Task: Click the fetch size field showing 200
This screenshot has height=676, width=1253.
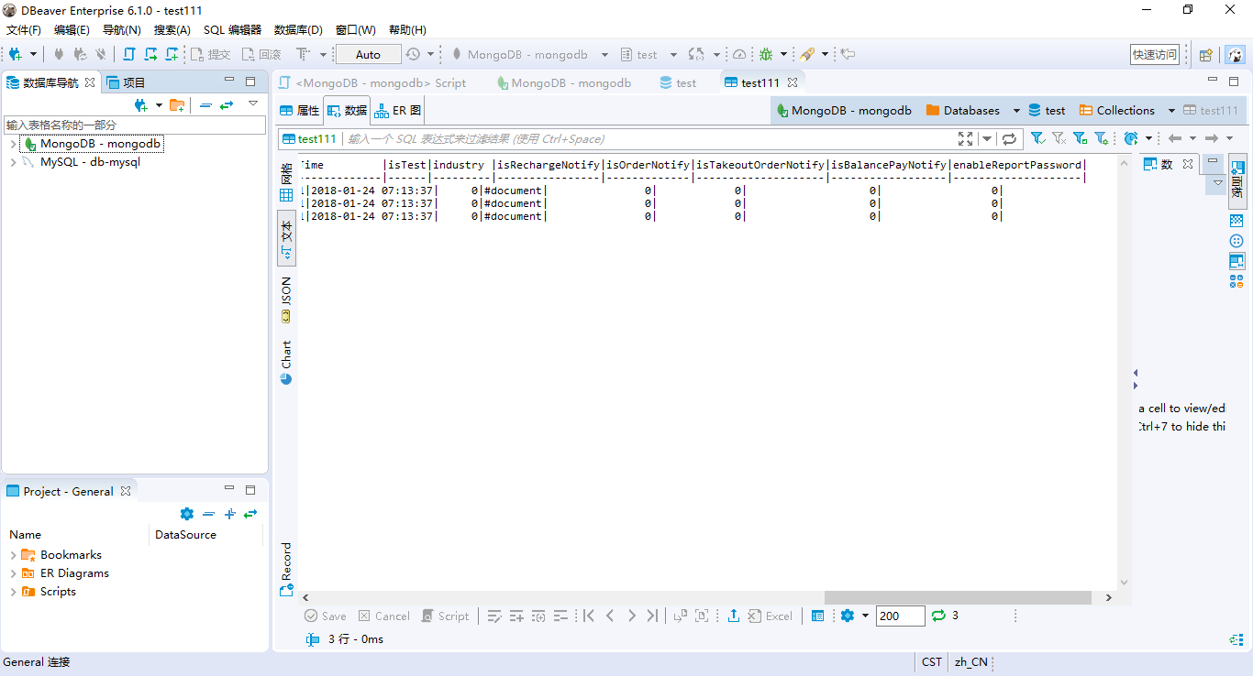Action: [x=900, y=616]
